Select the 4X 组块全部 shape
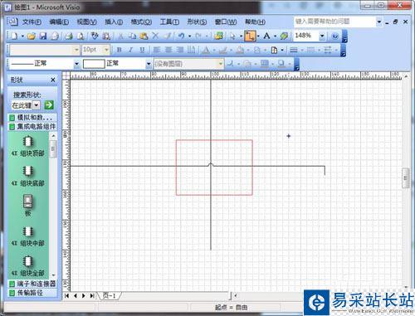Screen dimensions: 415x316 [27, 266]
